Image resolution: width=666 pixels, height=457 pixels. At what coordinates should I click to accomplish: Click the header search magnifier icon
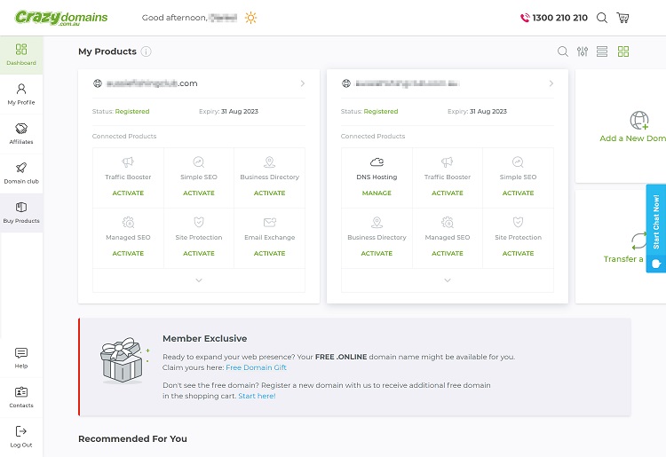tap(602, 18)
